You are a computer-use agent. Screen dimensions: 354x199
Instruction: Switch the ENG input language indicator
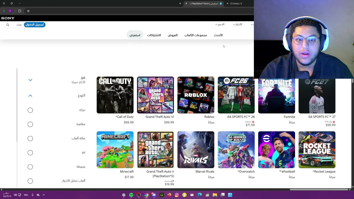(x=26, y=195)
